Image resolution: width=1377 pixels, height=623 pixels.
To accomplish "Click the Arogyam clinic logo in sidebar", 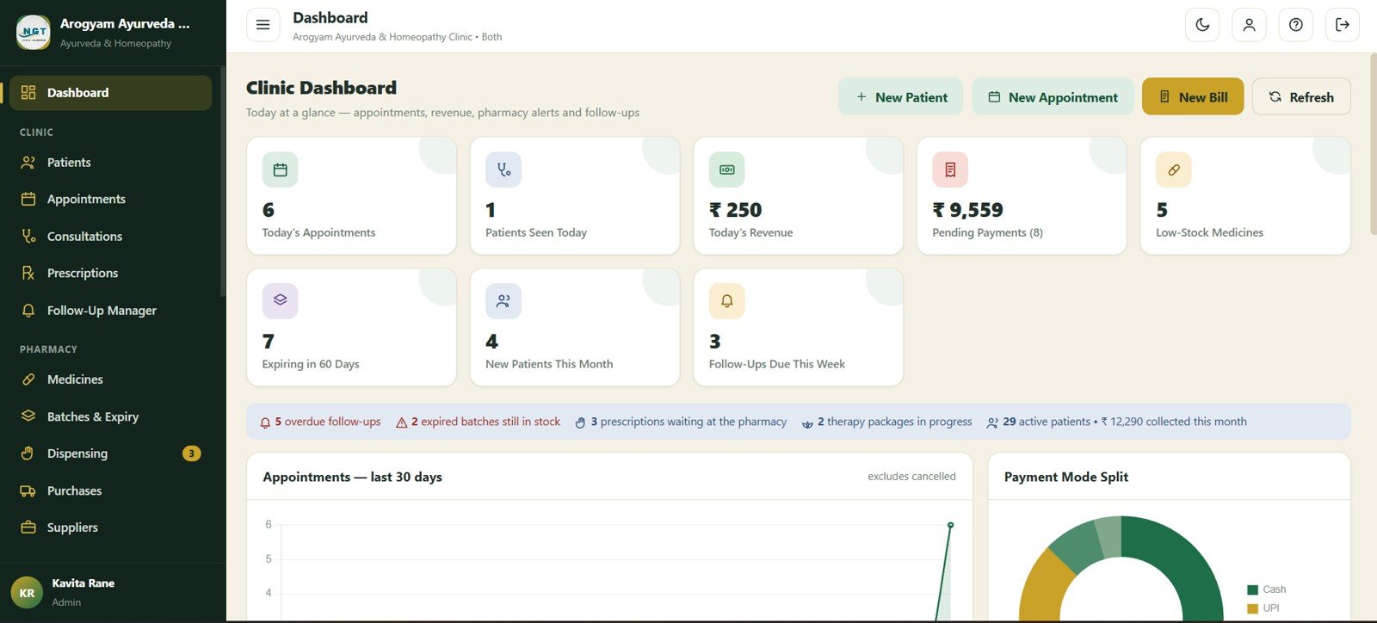I will tap(34, 32).
